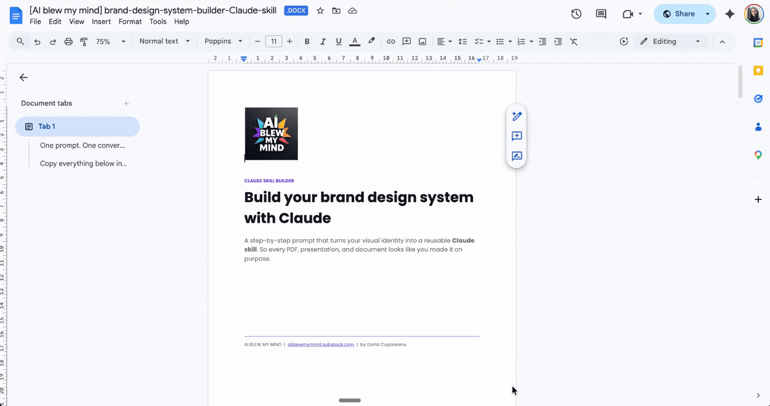Screen dimensions: 770x406
Task: Move document to a folder
Action: [x=336, y=11]
